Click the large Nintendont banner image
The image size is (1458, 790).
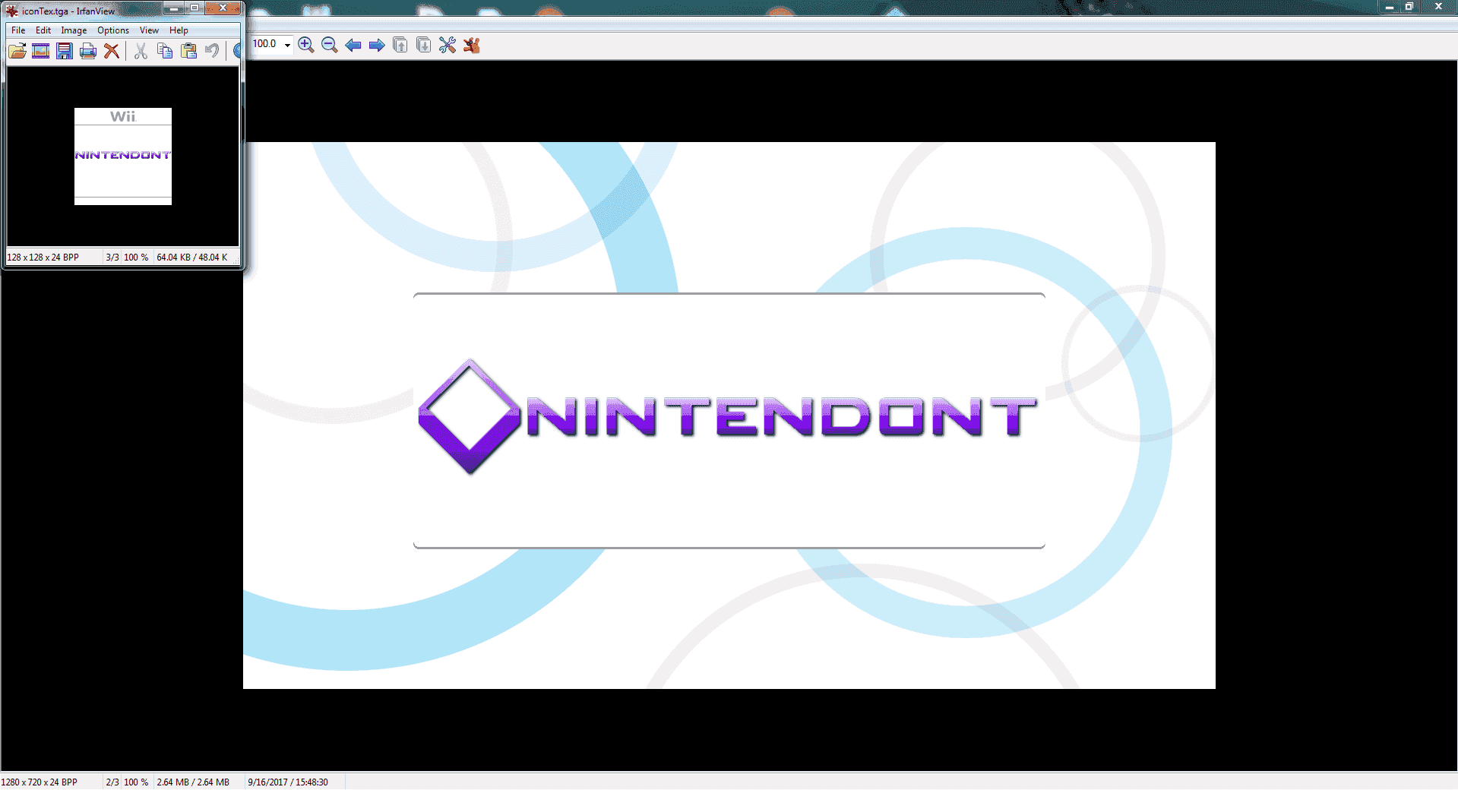coord(729,416)
